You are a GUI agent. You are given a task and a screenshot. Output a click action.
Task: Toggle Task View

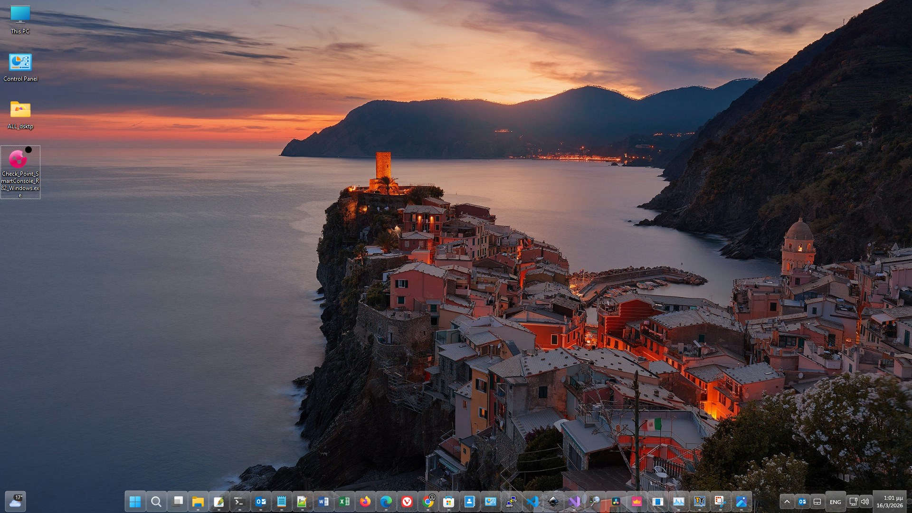click(x=178, y=501)
